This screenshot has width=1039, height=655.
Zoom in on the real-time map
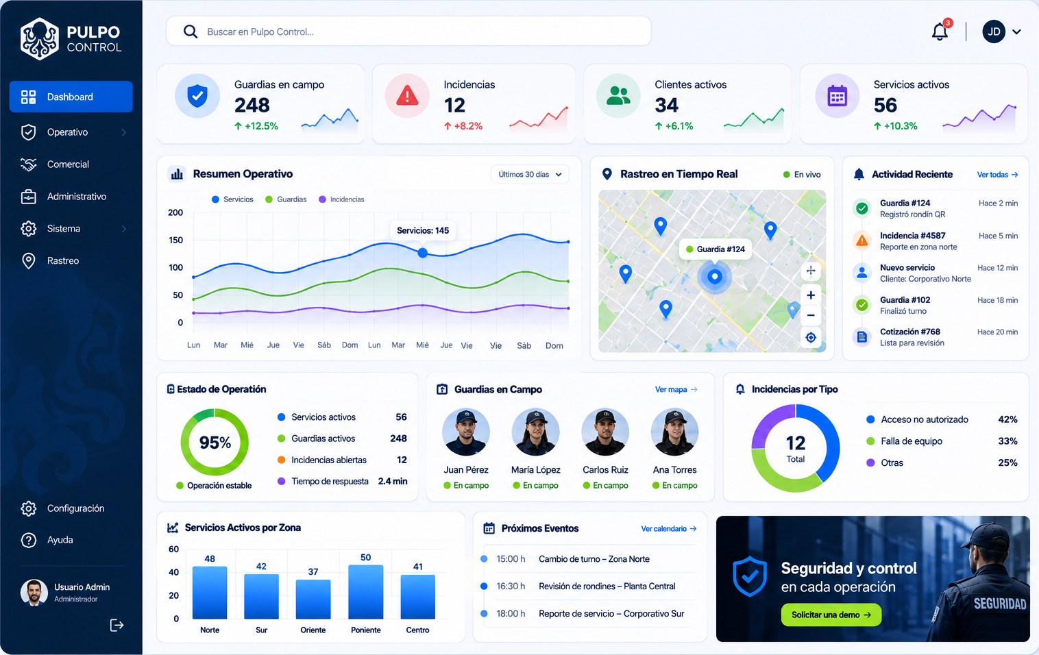coord(811,295)
